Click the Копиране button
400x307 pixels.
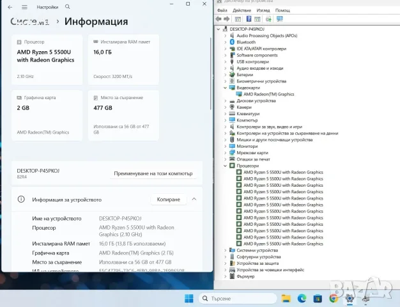pos(168,200)
